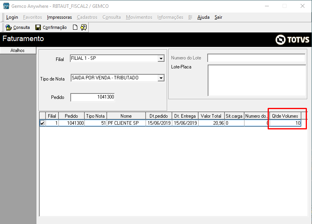Click the blank new document icon
The width and height of the screenshot is (312, 224).
coord(75,27)
